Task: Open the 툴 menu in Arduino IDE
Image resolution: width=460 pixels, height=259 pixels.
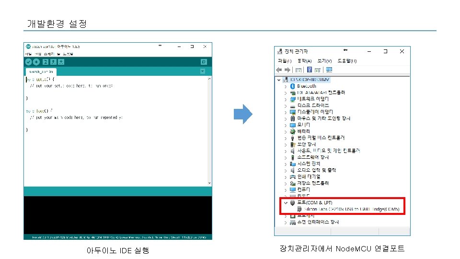Action: (58, 54)
